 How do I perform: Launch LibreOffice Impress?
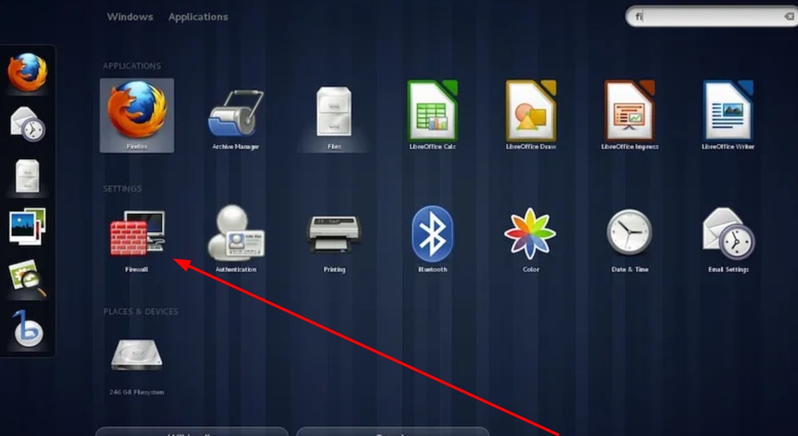click(629, 115)
